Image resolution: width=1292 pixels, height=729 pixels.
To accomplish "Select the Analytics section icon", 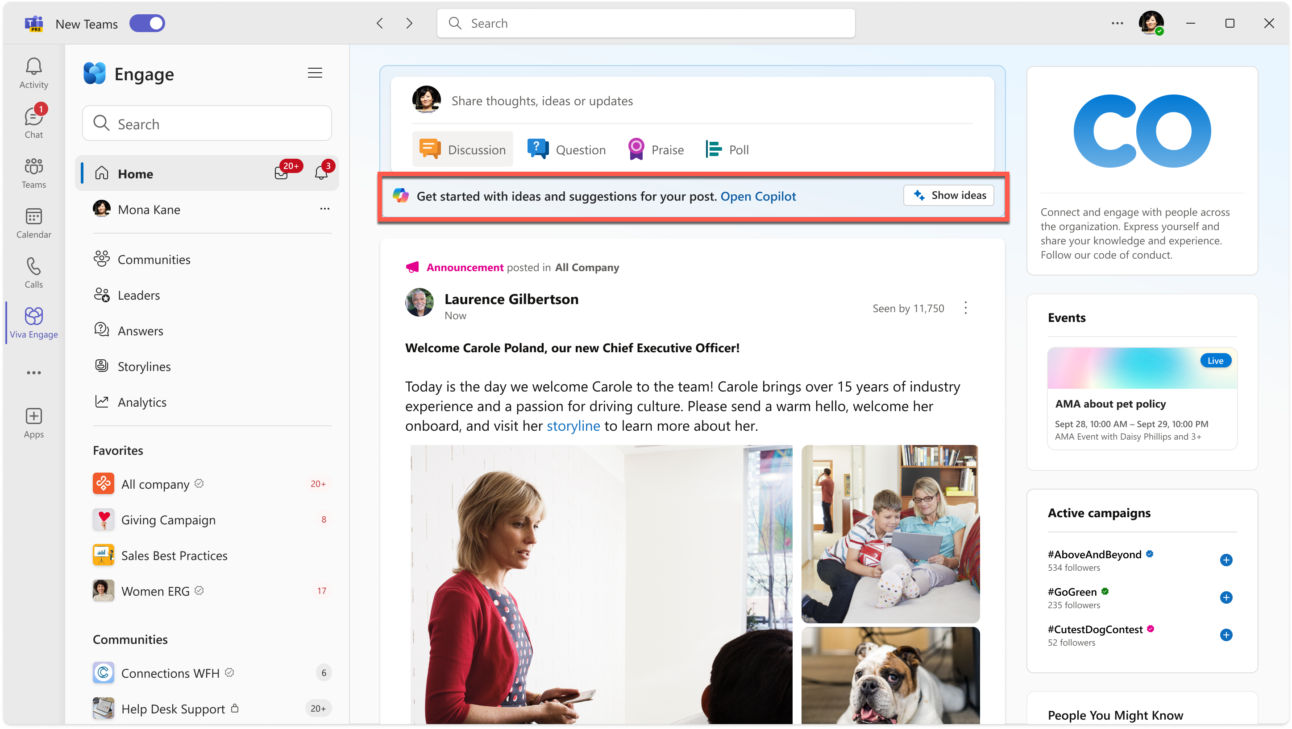I will tap(101, 401).
